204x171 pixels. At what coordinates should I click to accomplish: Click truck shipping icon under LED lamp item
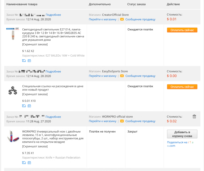(x=24, y=61)
